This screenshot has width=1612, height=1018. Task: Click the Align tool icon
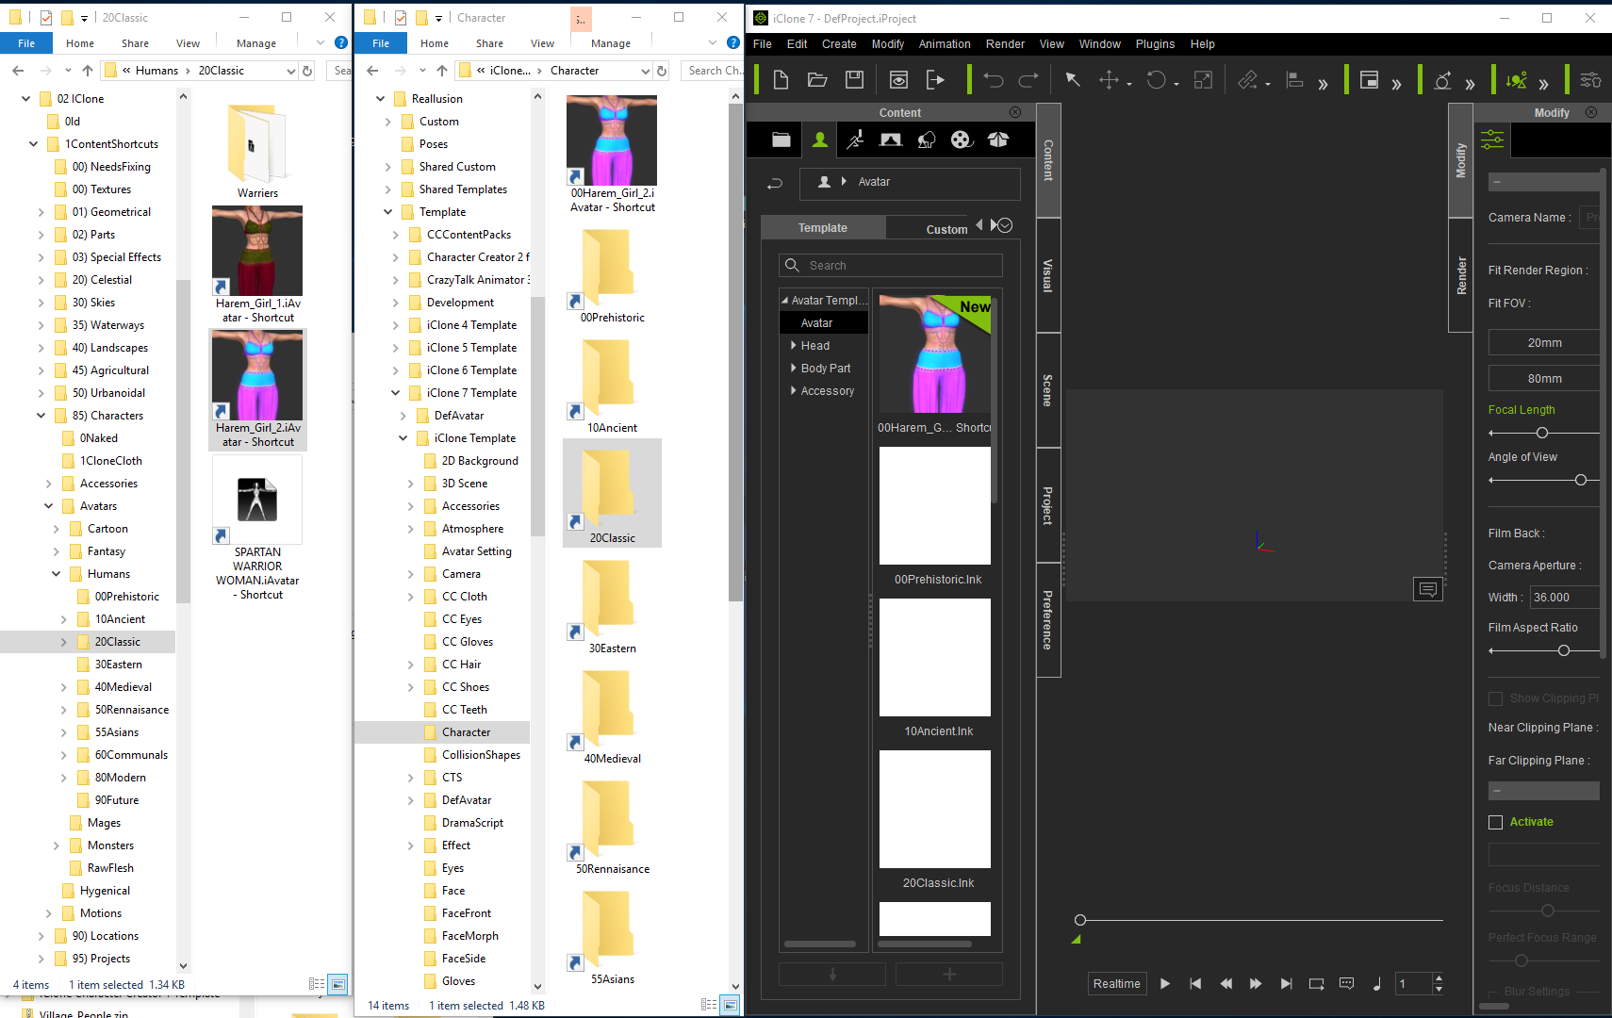1294,80
